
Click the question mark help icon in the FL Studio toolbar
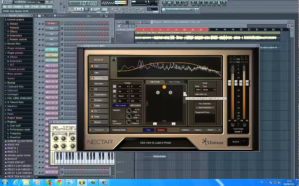(224, 3)
